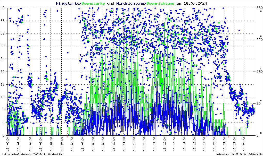Click the 16. 13:00 time axis label
The image size is (263, 156).
[x=144, y=144]
